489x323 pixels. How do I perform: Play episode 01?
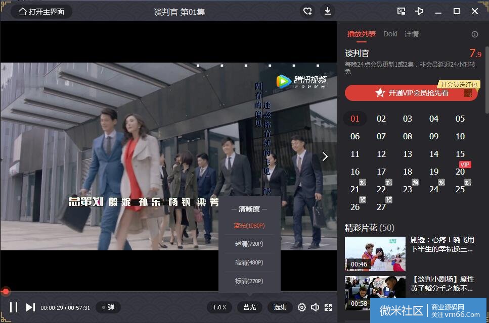pyautogui.click(x=355, y=119)
